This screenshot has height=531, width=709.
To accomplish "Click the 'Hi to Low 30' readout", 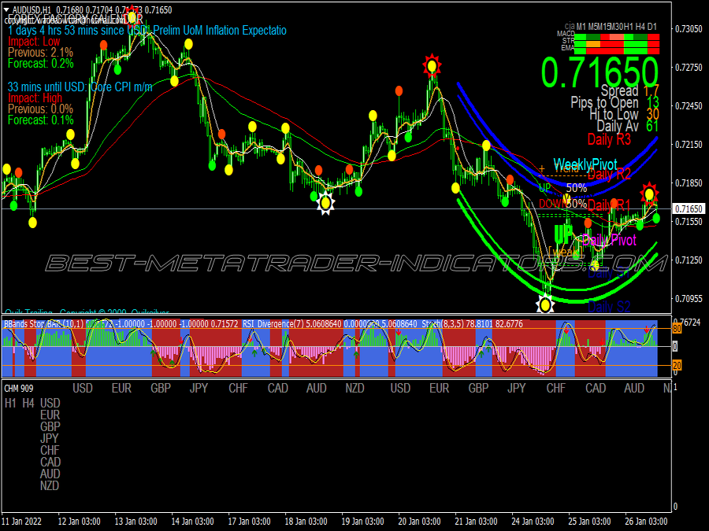I will (x=624, y=114).
